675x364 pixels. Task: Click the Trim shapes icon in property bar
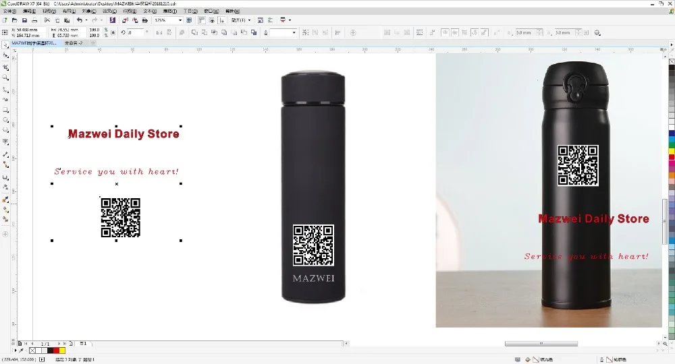point(205,32)
